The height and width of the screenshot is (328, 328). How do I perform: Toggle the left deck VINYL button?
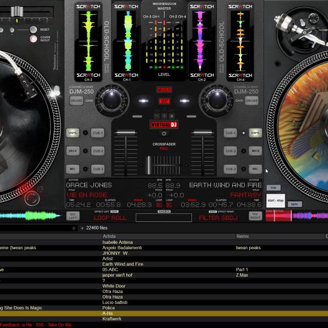pyautogui.click(x=73, y=133)
